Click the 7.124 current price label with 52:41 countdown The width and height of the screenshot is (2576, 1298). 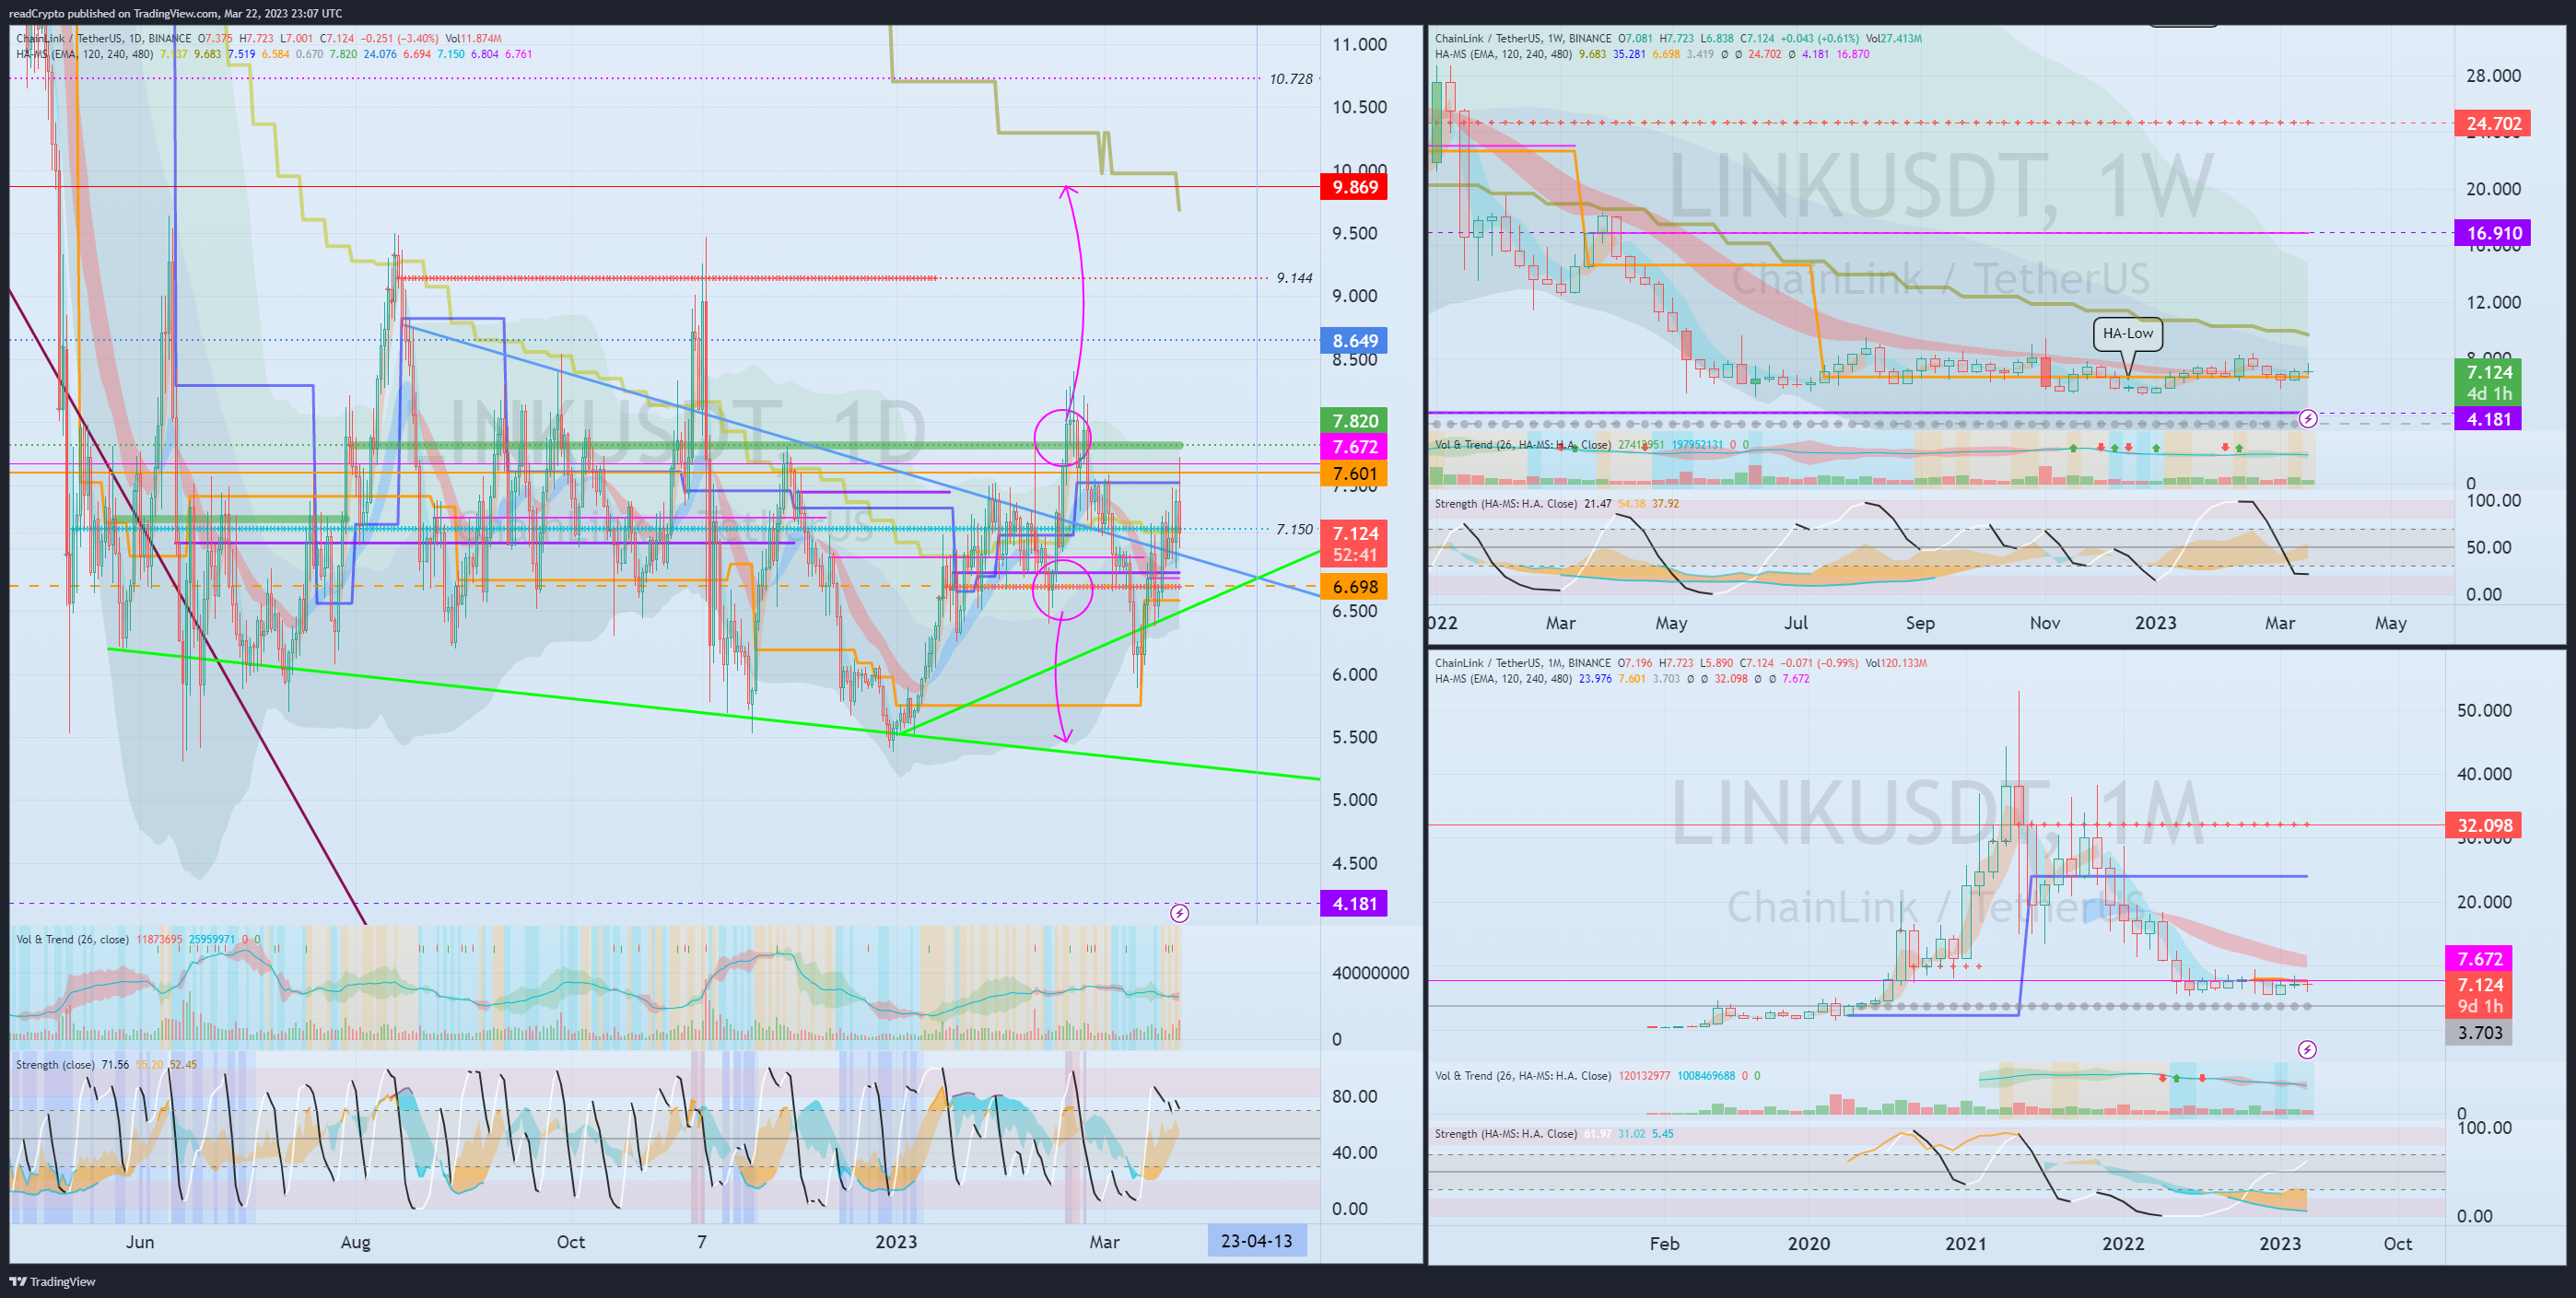click(x=1354, y=544)
